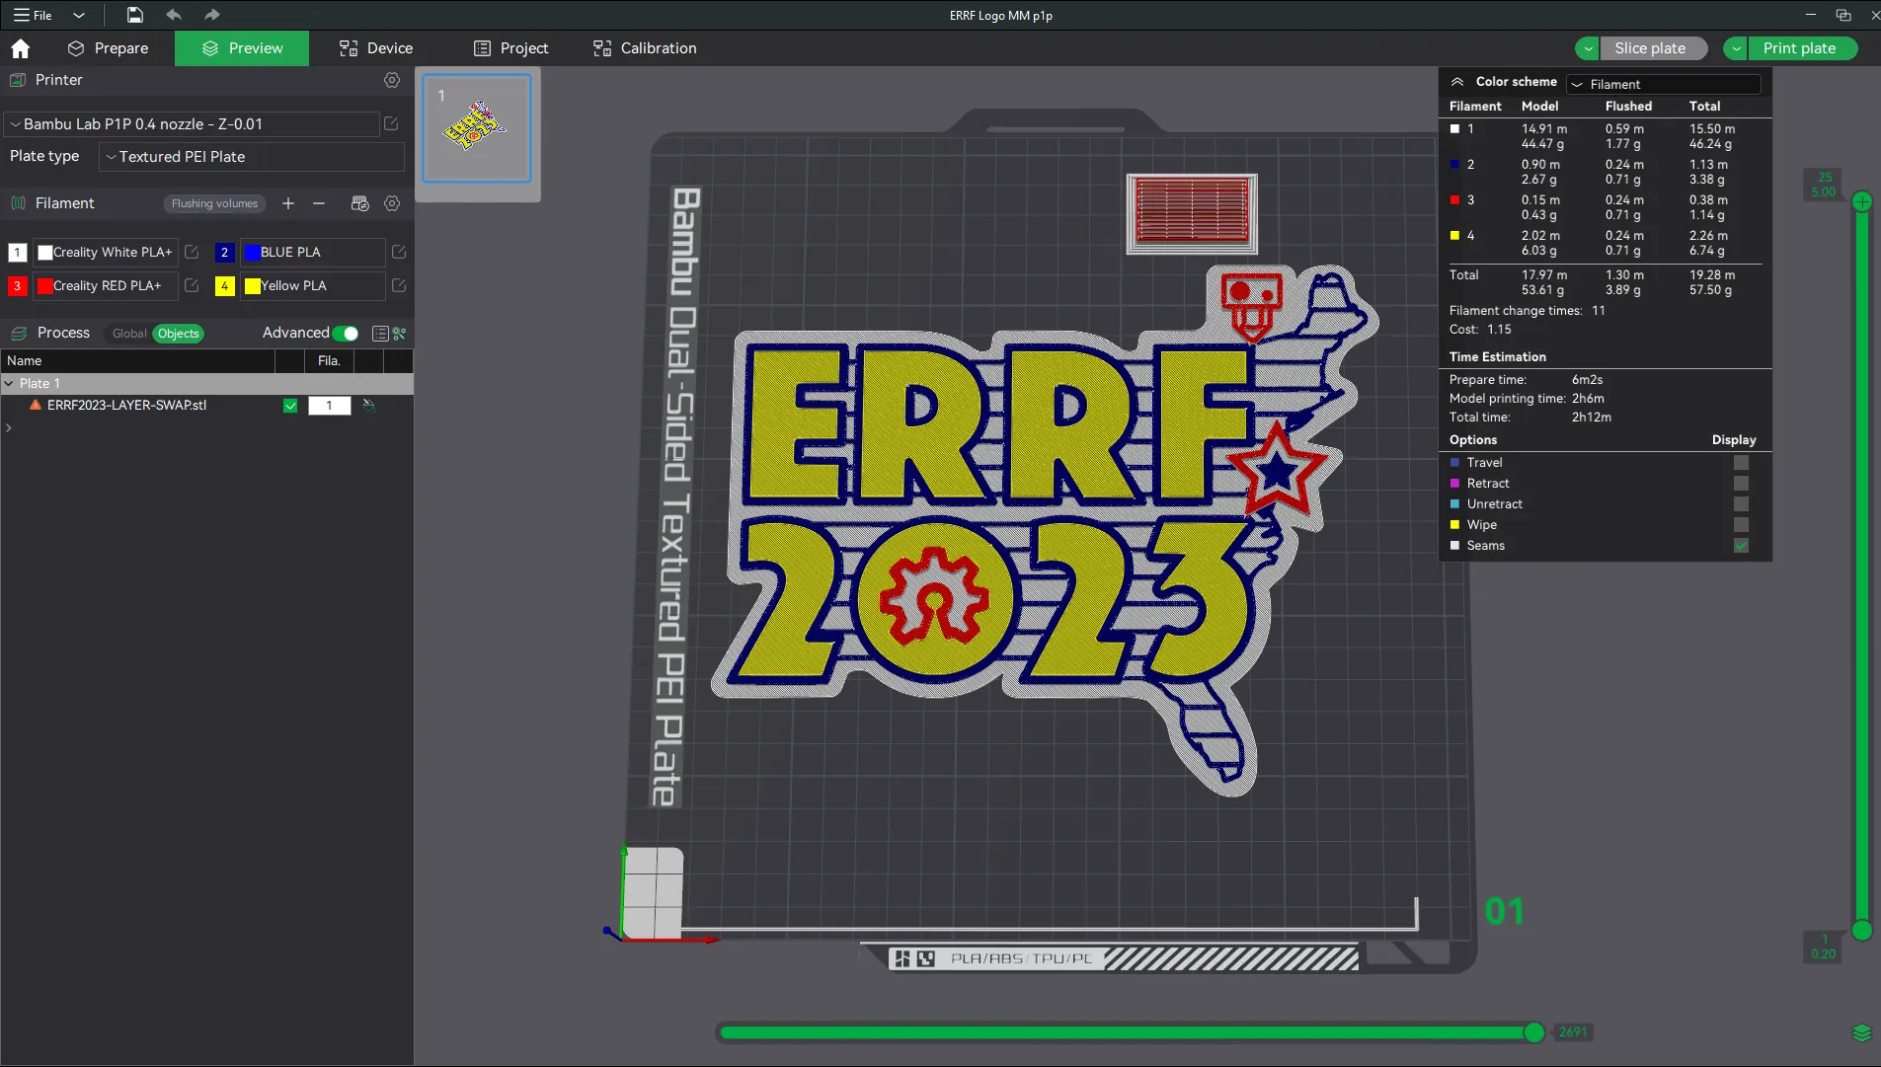Click the Print plate button
1881x1067 pixels.
1797,47
